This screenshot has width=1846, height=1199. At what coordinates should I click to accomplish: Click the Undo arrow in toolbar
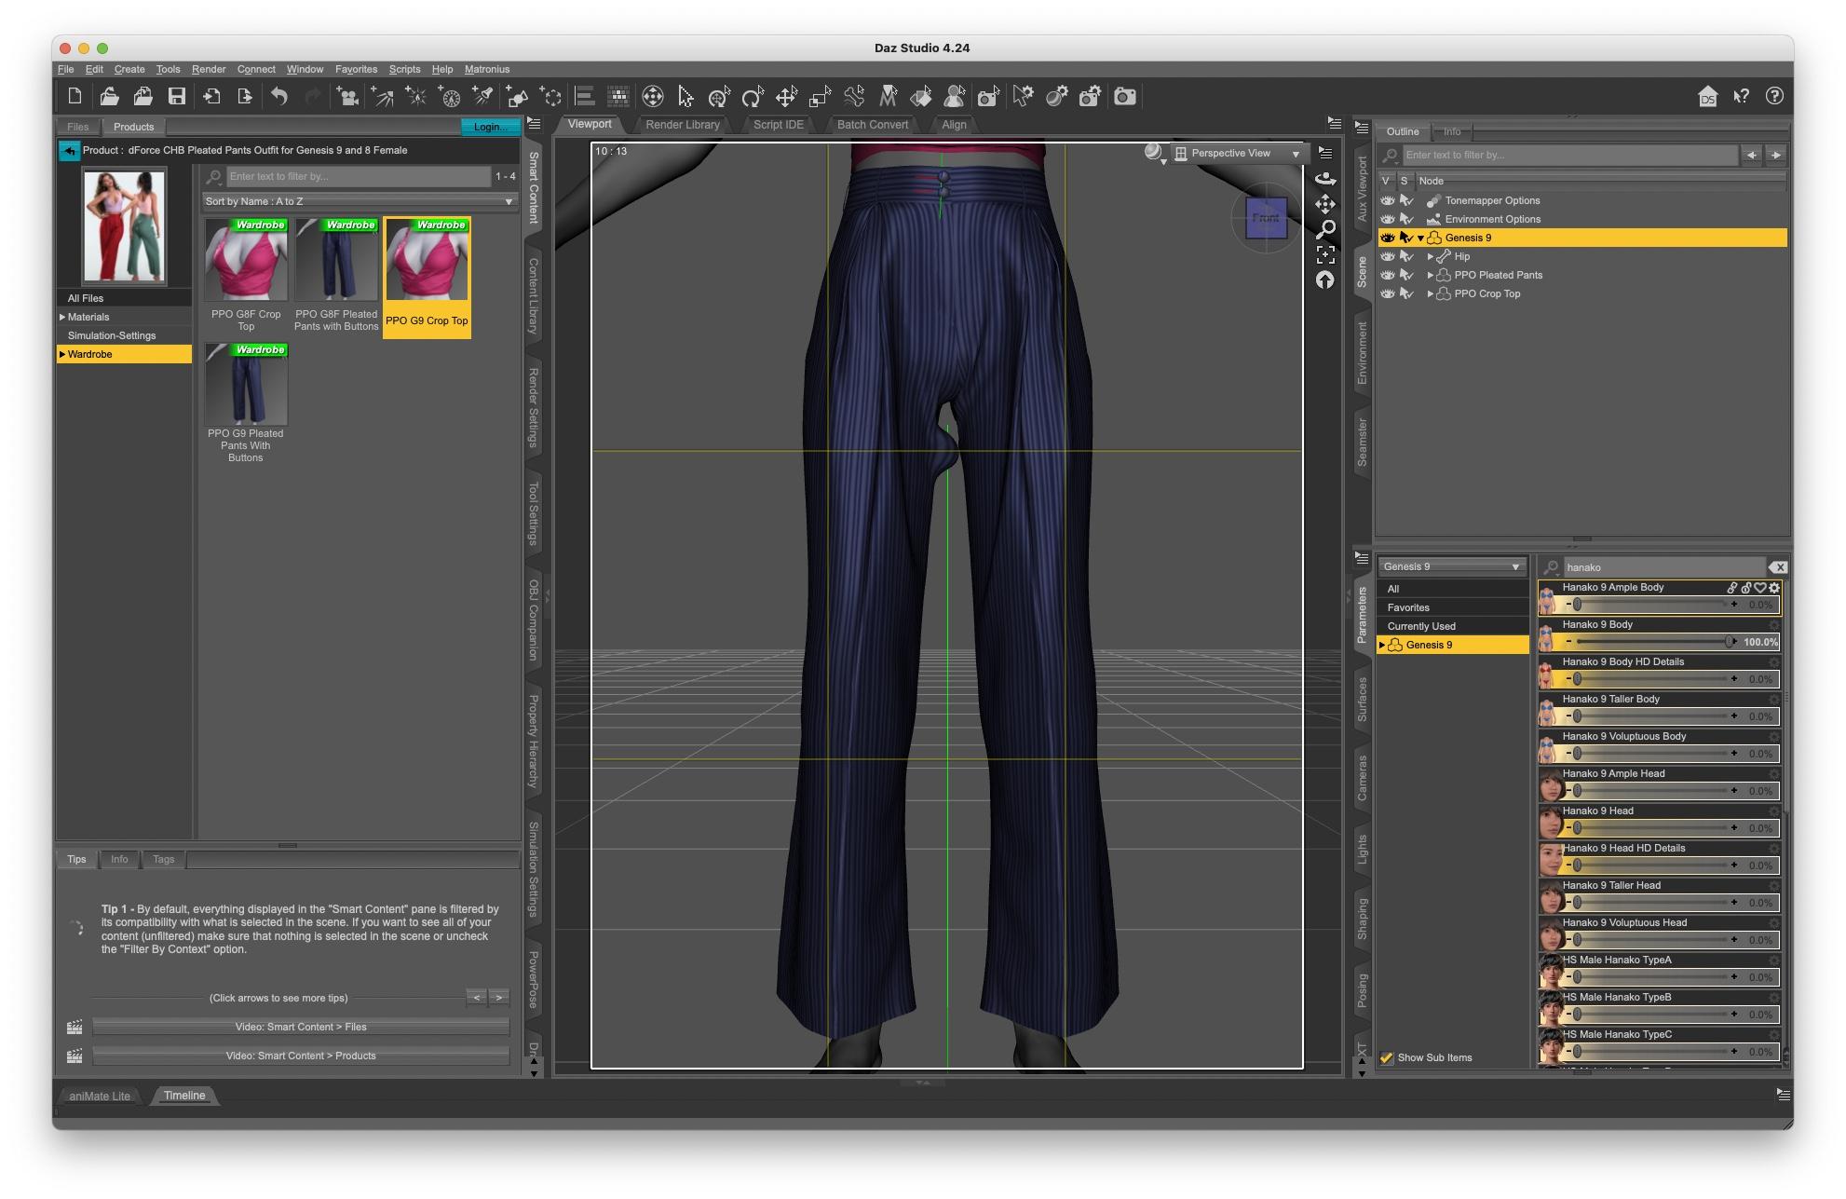(x=279, y=96)
